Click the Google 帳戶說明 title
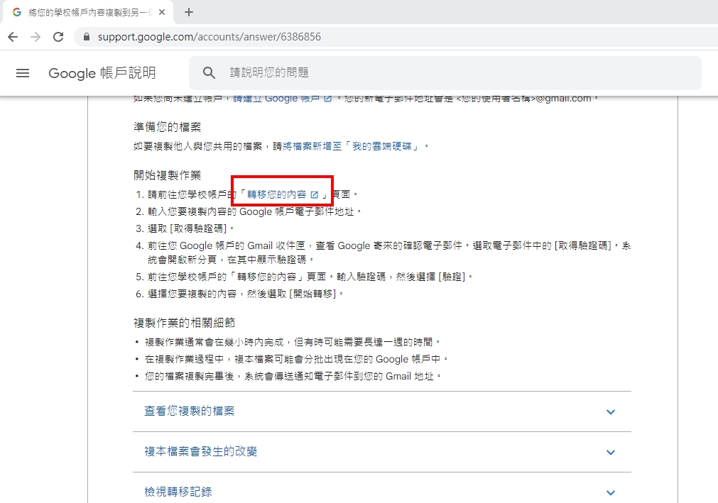 point(102,72)
